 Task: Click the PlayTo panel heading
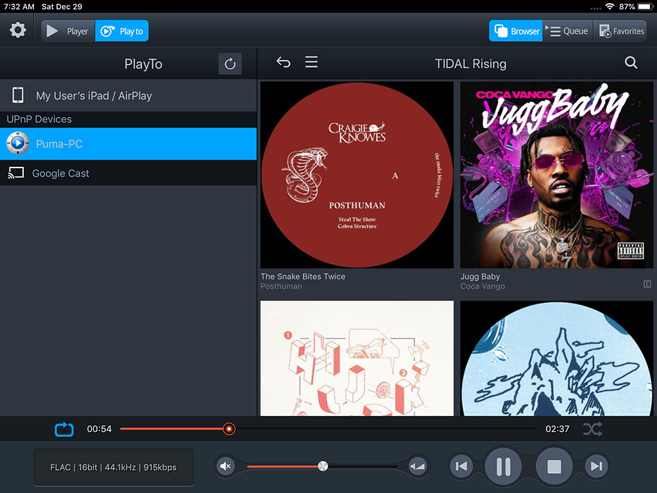[143, 64]
